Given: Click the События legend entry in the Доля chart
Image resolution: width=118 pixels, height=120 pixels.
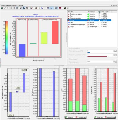Looking at the screenshot, I should 69,117.
